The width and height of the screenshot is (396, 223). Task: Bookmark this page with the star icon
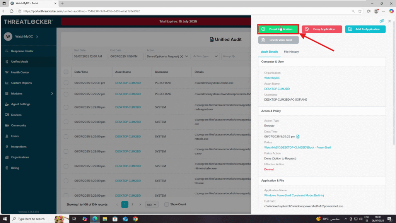(x=360, y=11)
